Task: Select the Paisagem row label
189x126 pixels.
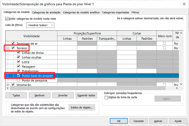Action: [28, 67]
